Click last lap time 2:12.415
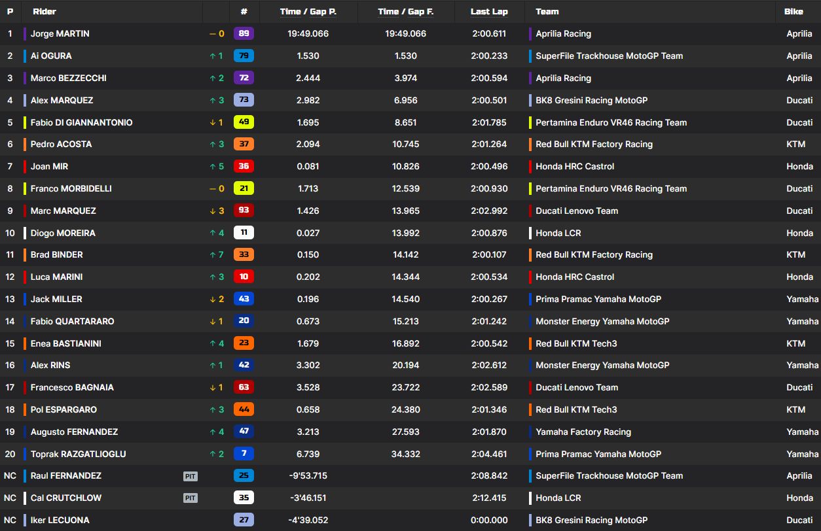The height and width of the screenshot is (531, 821). point(489,498)
